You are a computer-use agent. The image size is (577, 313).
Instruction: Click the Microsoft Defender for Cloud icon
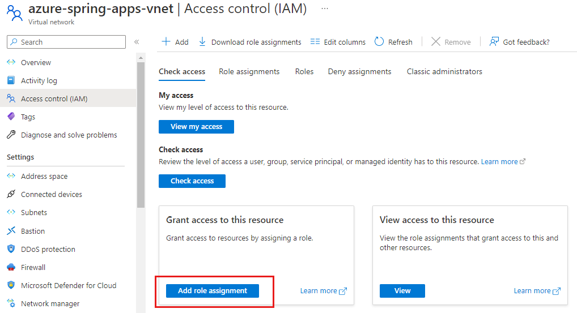[x=11, y=285]
